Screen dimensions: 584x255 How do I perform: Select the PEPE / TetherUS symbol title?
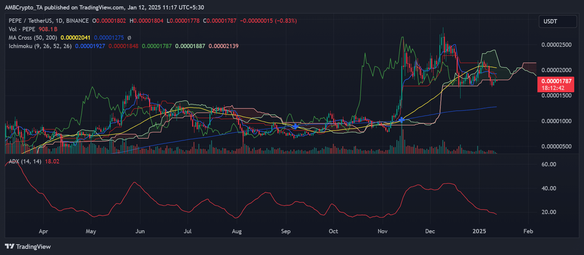(x=30, y=21)
